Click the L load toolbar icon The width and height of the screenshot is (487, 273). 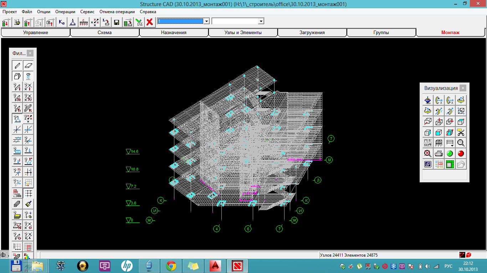point(106,22)
